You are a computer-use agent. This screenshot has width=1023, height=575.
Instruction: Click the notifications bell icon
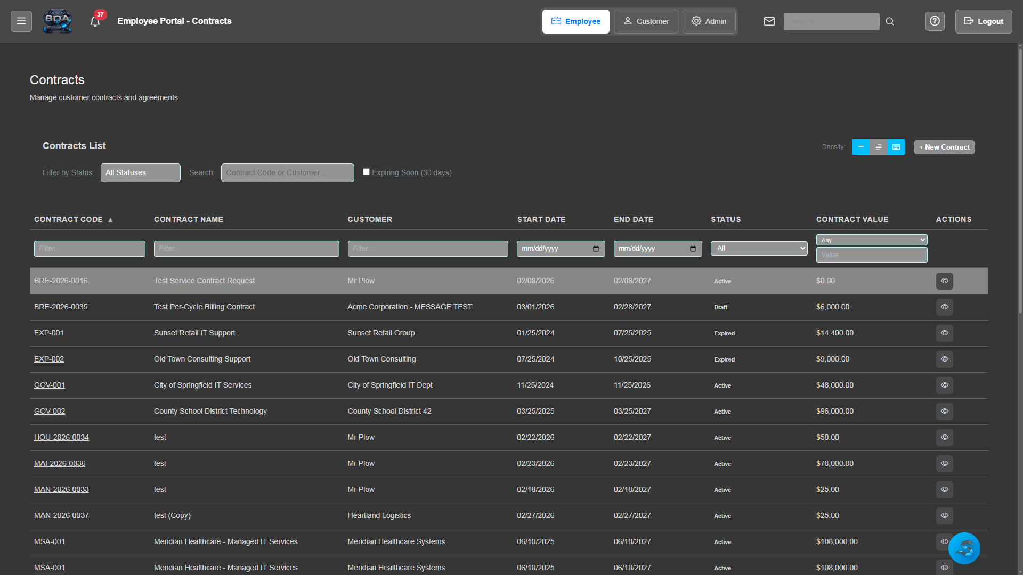pyautogui.click(x=95, y=21)
